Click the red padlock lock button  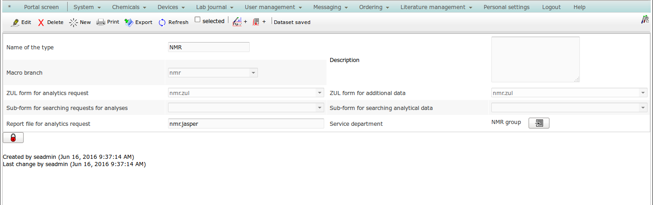tap(13, 138)
